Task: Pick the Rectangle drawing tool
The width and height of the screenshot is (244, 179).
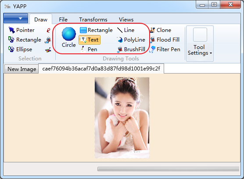Action: [96, 30]
